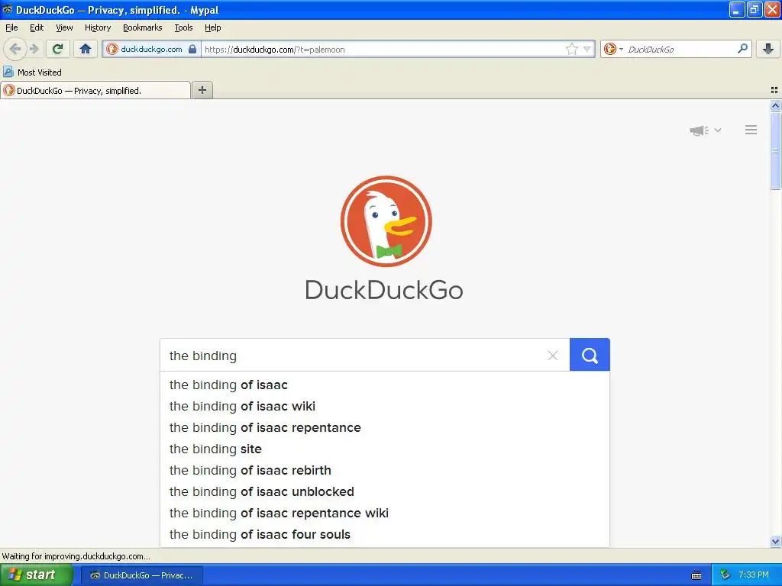The width and height of the screenshot is (782, 586).
Task: Open a new tab with the plus button
Action: coord(202,90)
